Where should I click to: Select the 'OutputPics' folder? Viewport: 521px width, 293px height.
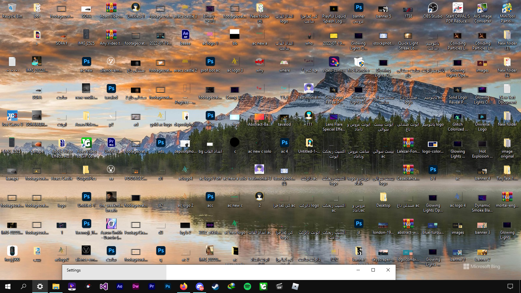tap(87, 173)
